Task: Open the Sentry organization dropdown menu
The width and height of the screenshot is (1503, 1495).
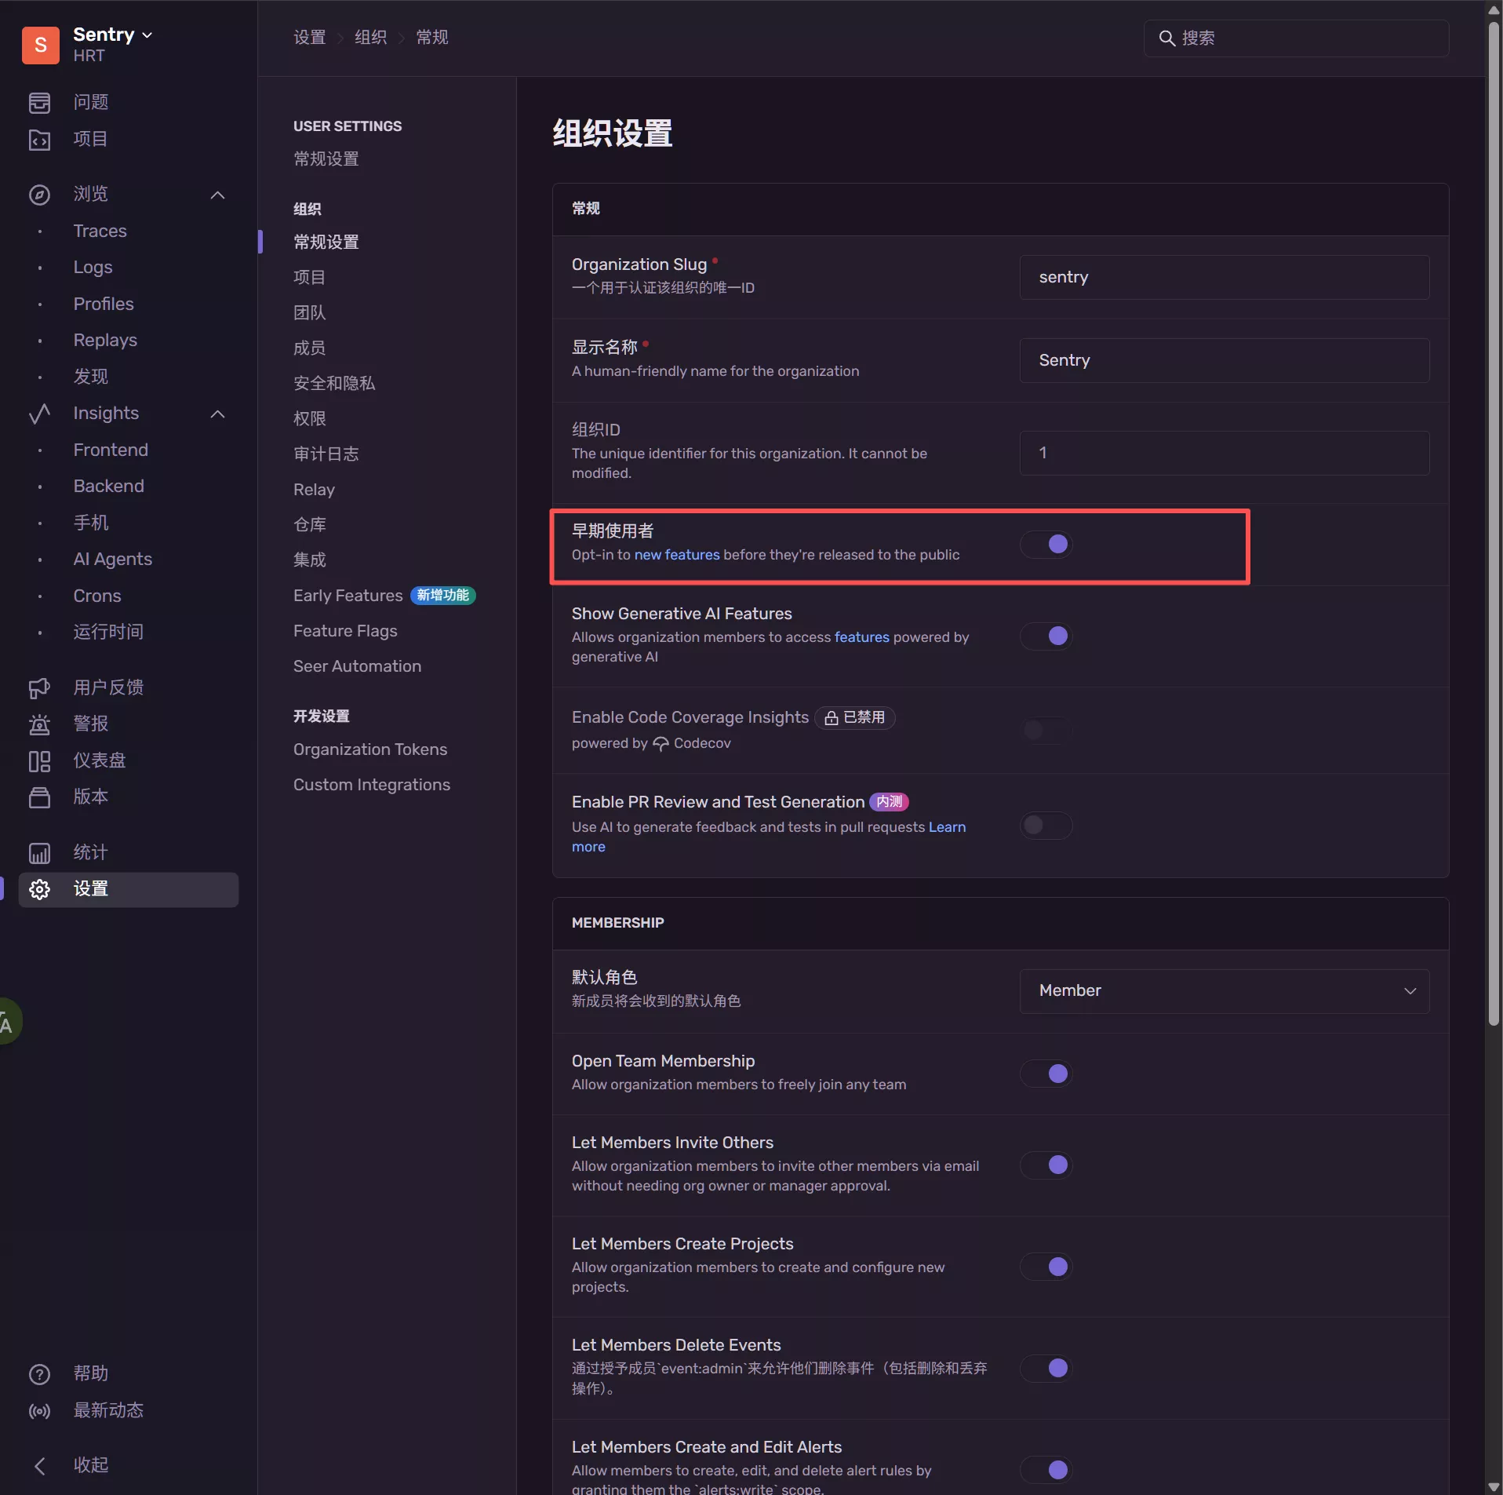Action: point(113,35)
